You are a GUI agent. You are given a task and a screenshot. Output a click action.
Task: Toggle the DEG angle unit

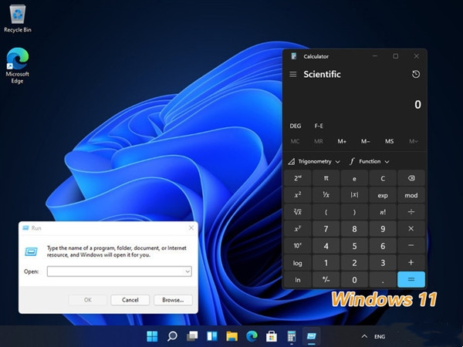(x=296, y=126)
